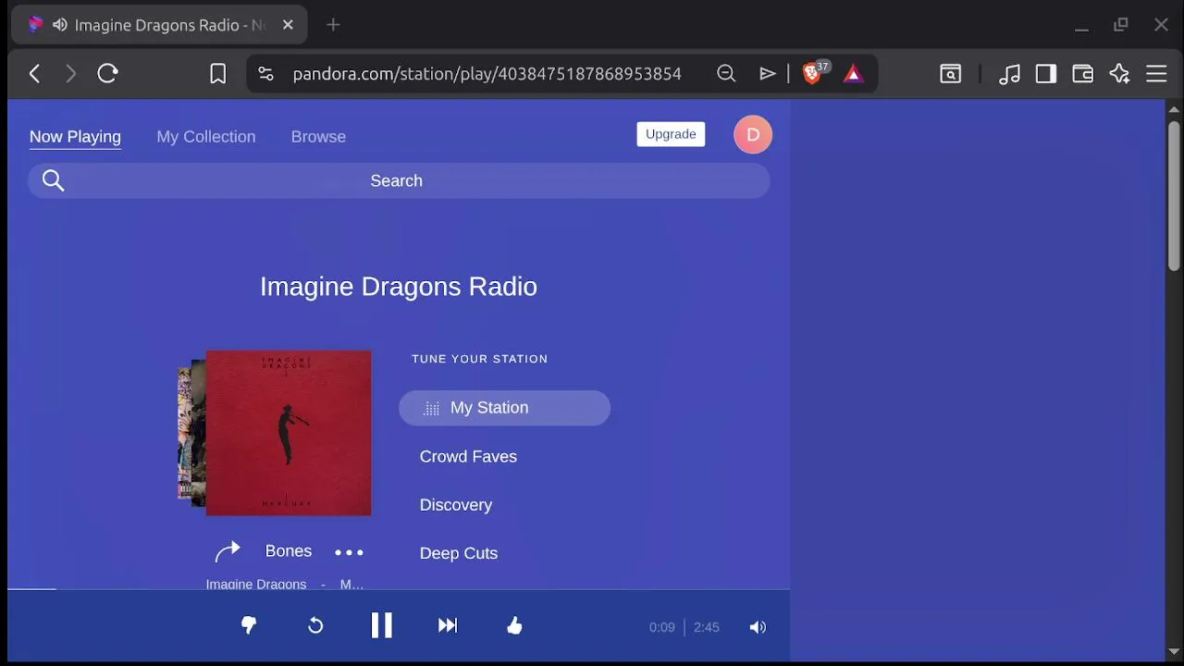
Task: Switch to Now Playing tab
Action: click(75, 136)
